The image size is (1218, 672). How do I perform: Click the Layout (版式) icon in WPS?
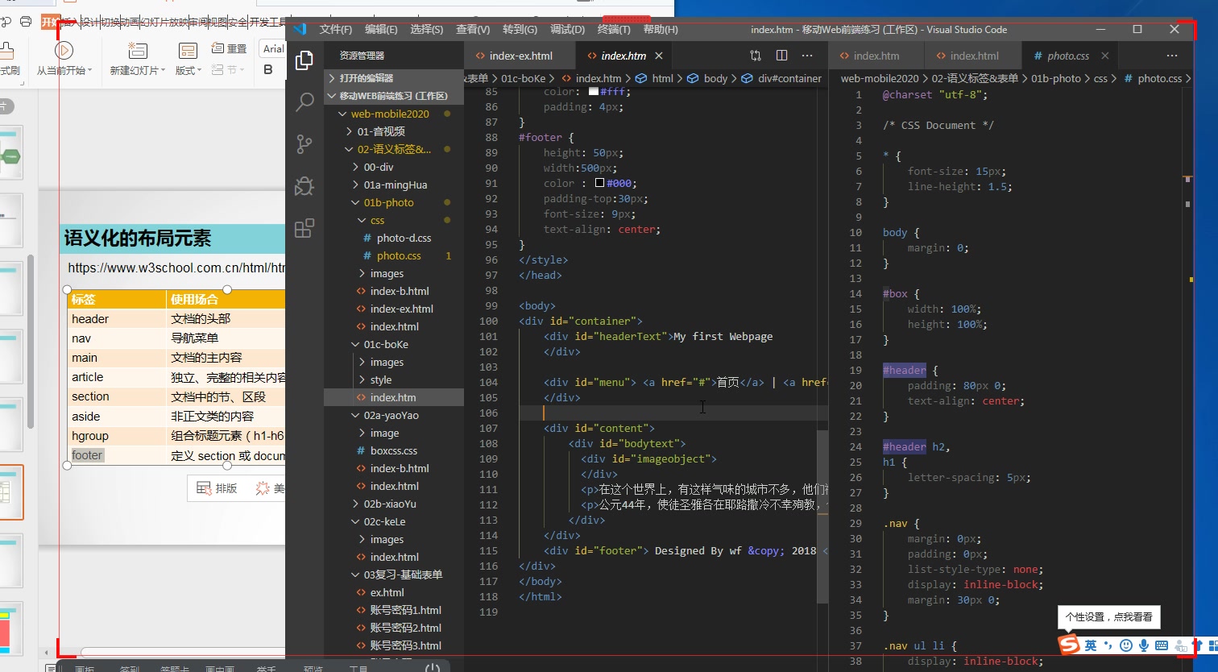188,51
